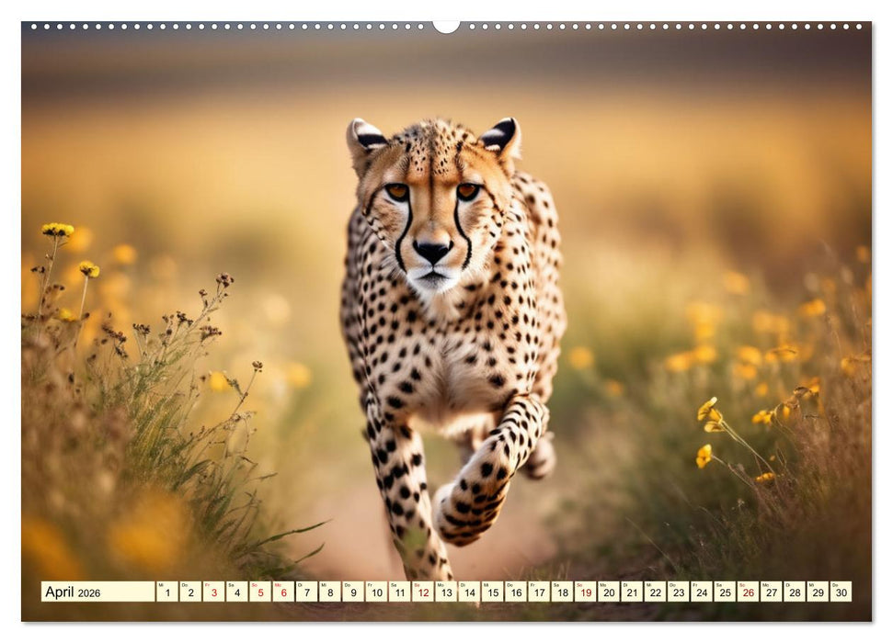
Task: Select the last date 30 of April
Action: click(840, 592)
